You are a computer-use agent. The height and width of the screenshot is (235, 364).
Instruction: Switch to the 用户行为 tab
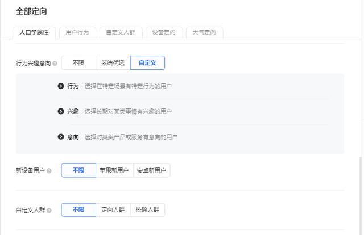tap(77, 32)
